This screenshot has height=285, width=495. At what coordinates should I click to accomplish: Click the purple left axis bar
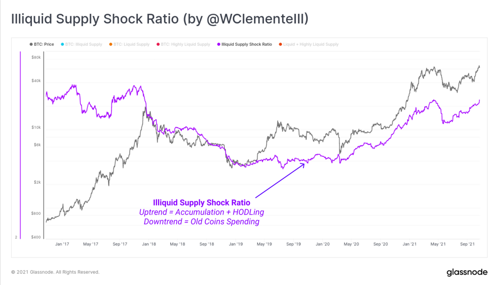[x=20, y=145]
